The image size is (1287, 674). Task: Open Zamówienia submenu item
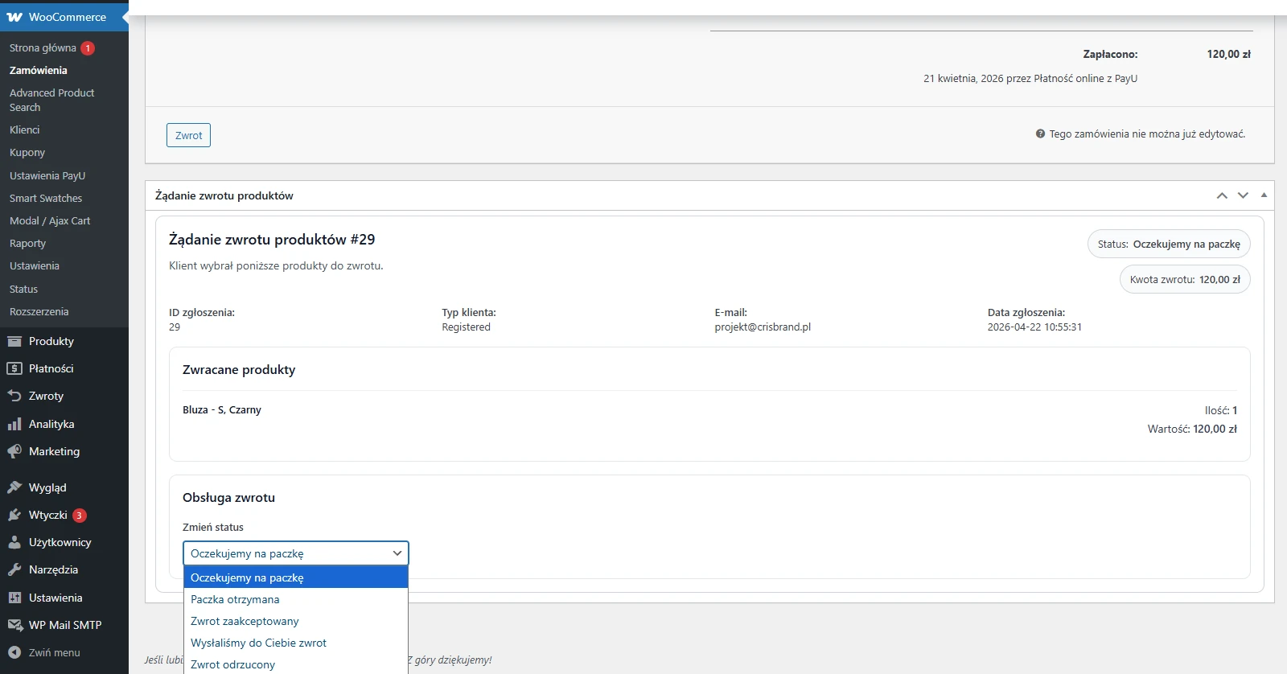pos(39,70)
